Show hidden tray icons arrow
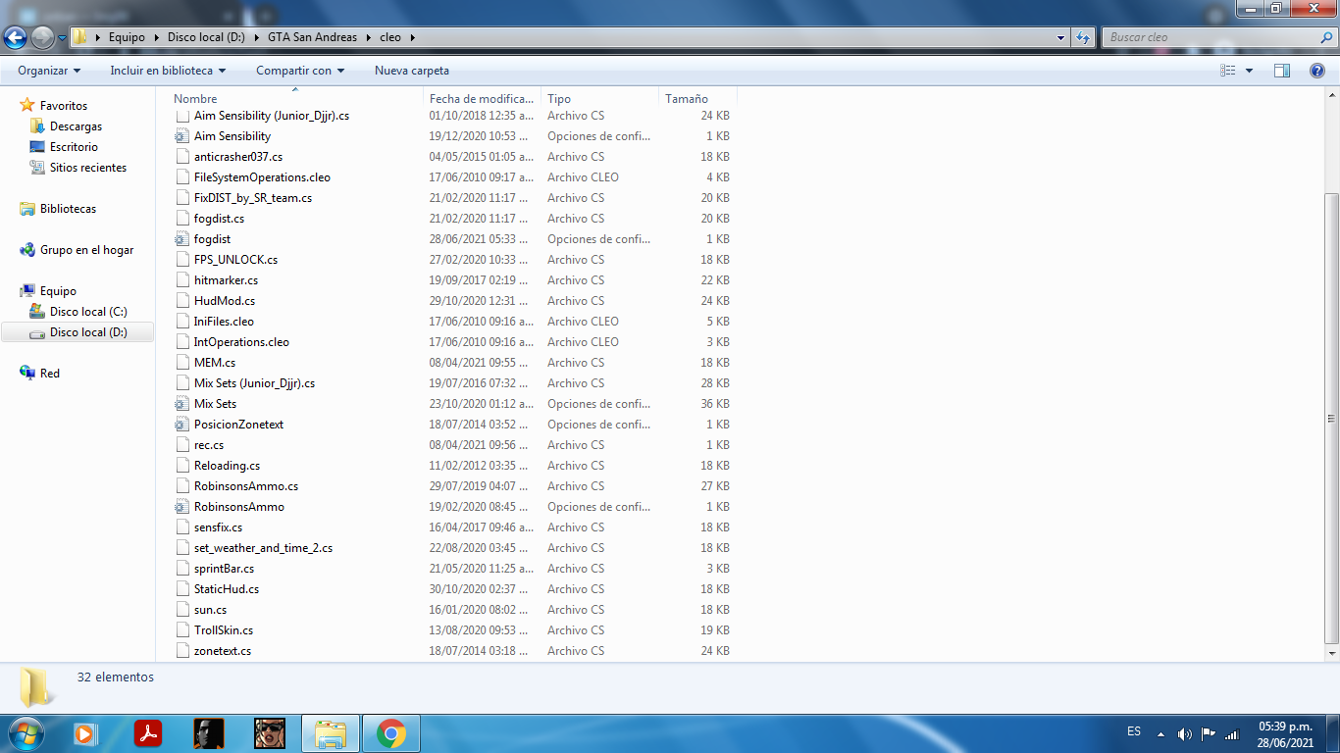 tap(1160, 733)
